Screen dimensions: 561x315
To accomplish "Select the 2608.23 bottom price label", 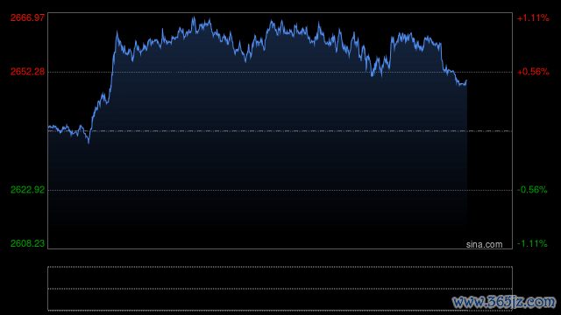I will (27, 243).
